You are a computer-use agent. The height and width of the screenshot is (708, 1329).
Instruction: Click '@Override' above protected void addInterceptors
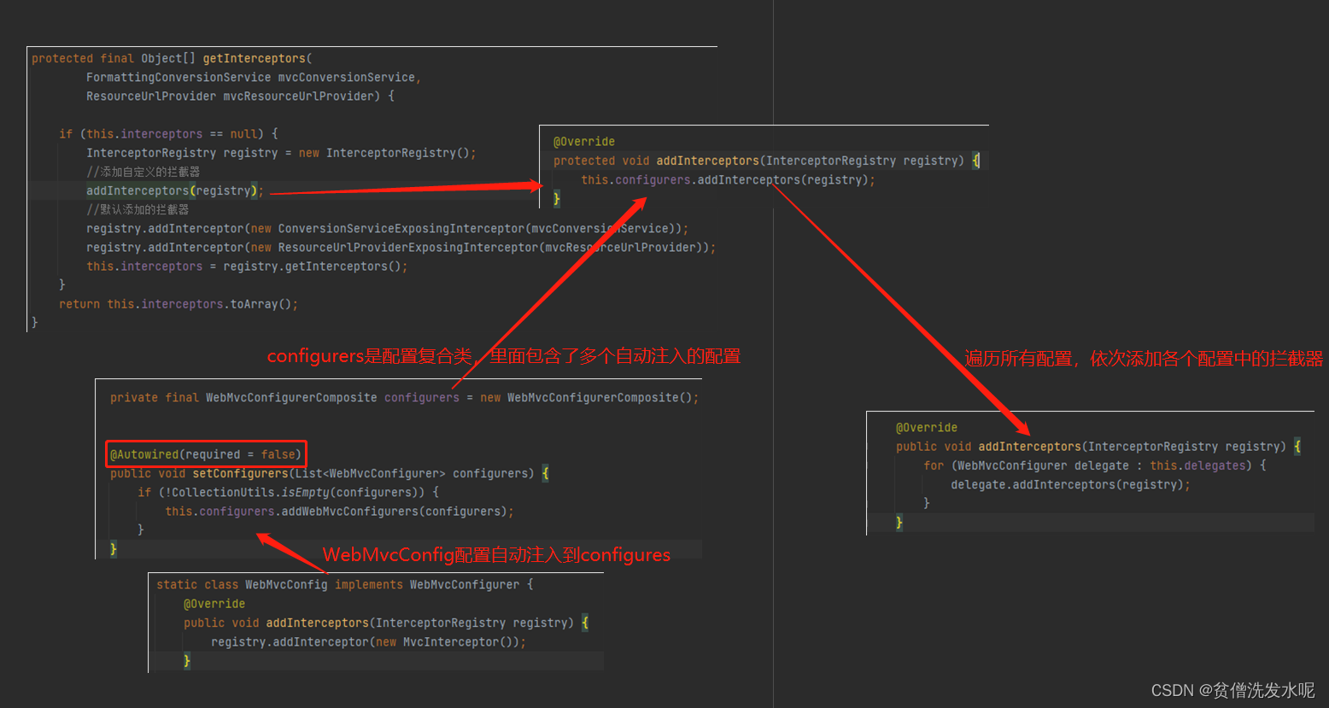click(x=584, y=141)
